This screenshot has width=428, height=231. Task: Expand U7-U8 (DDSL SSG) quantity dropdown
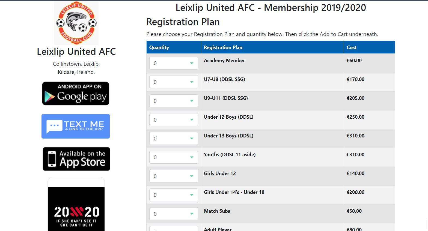tap(174, 82)
